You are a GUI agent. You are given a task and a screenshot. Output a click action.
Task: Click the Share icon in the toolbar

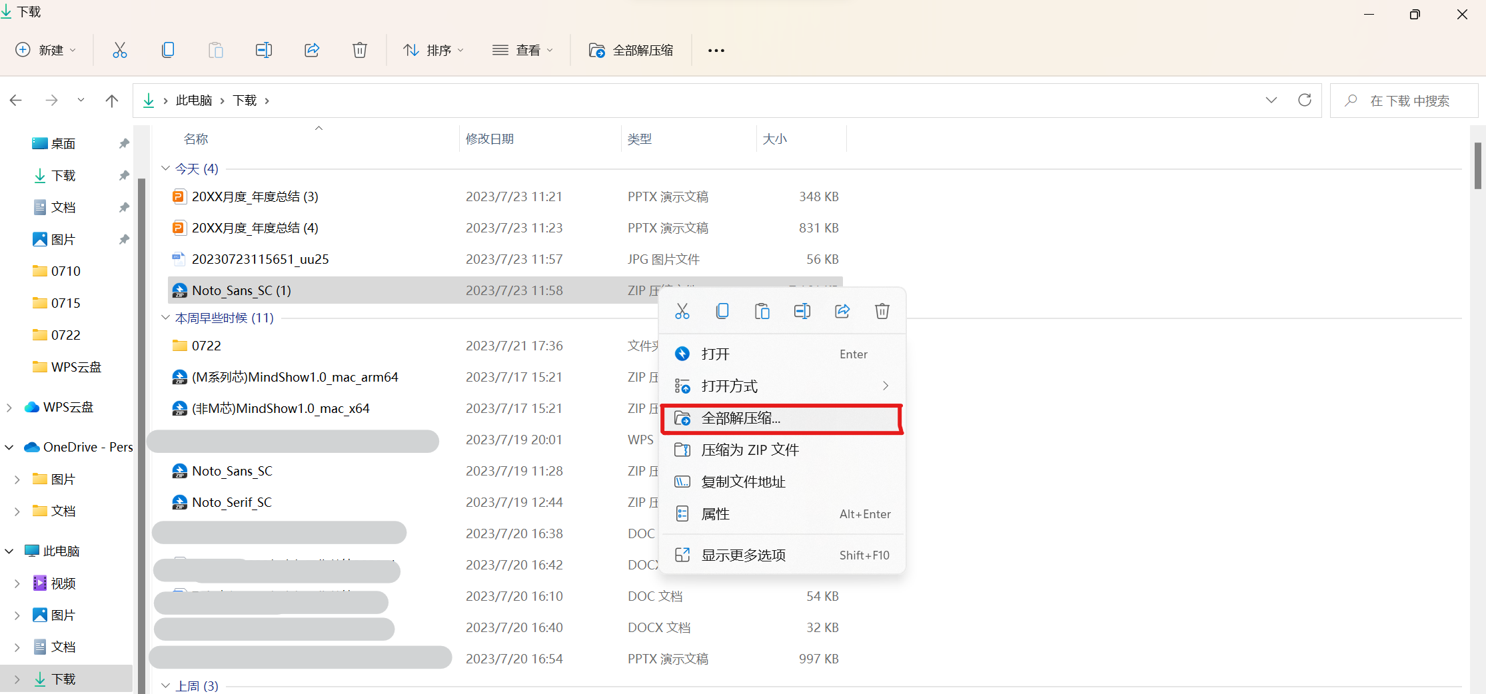(311, 49)
